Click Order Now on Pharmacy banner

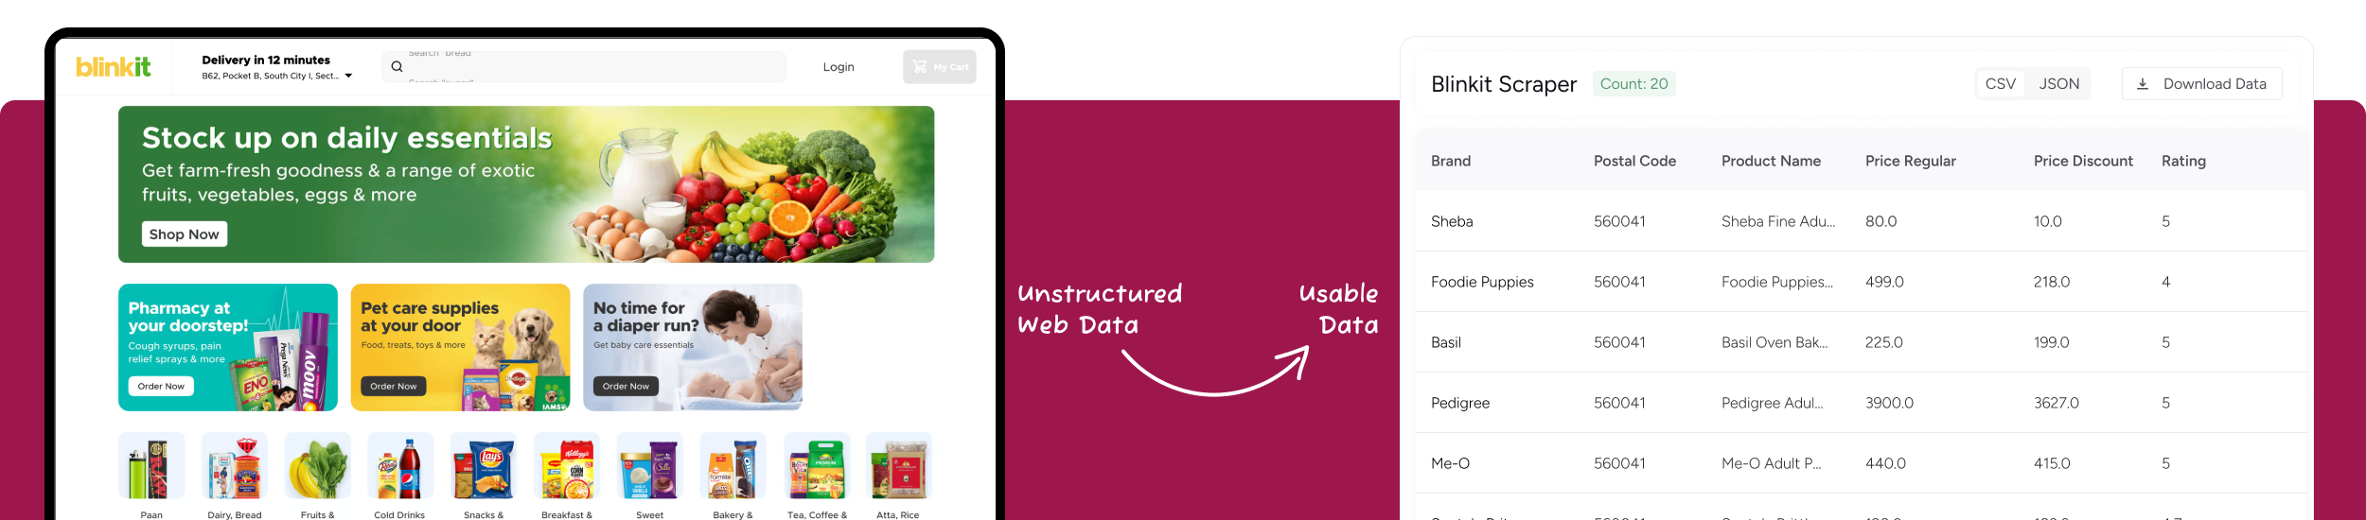click(x=161, y=386)
